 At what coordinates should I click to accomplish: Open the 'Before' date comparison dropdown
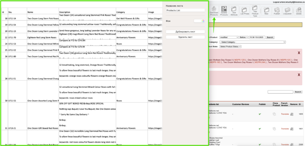click(x=244, y=37)
